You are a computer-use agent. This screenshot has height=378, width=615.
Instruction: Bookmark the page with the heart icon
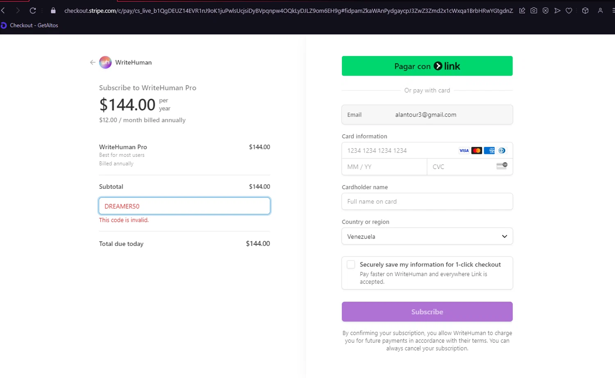569,11
